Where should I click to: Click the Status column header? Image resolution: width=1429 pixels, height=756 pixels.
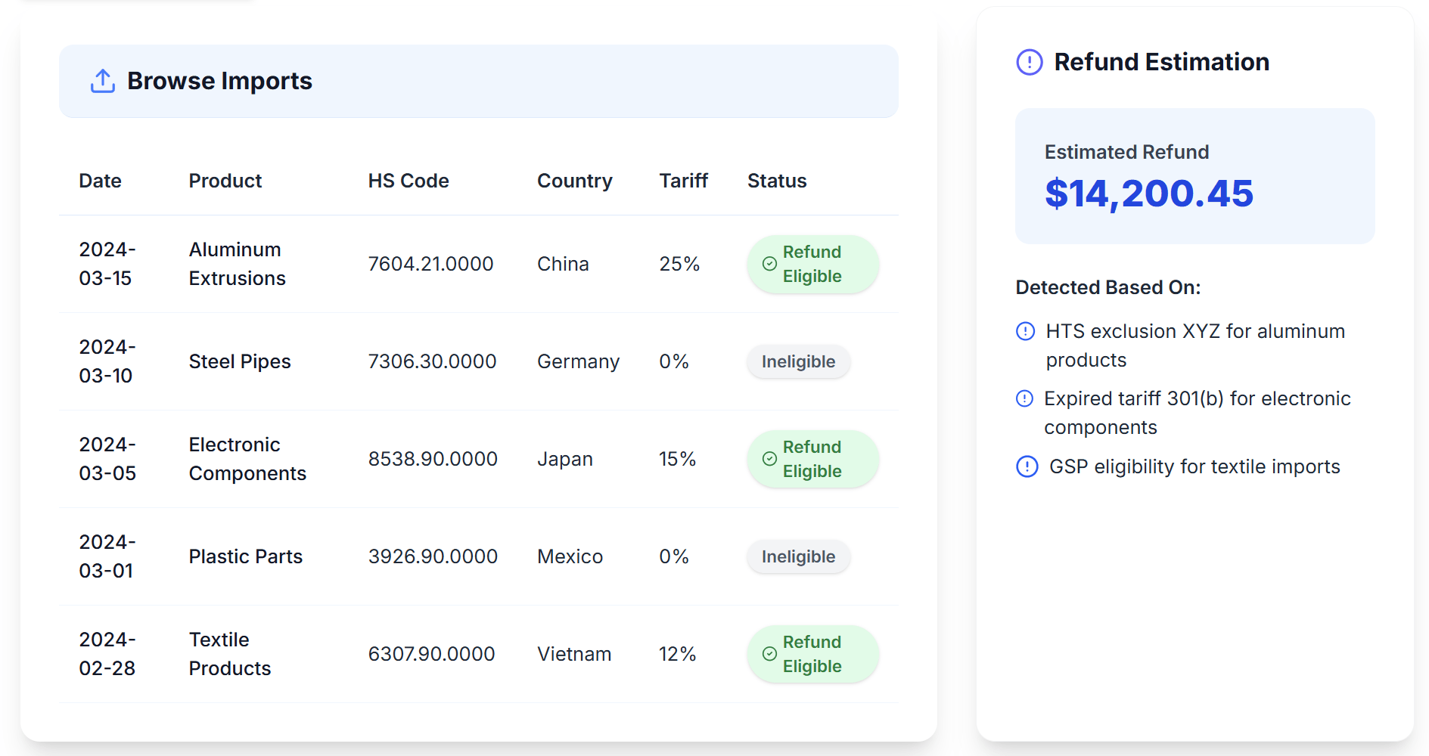point(776,181)
